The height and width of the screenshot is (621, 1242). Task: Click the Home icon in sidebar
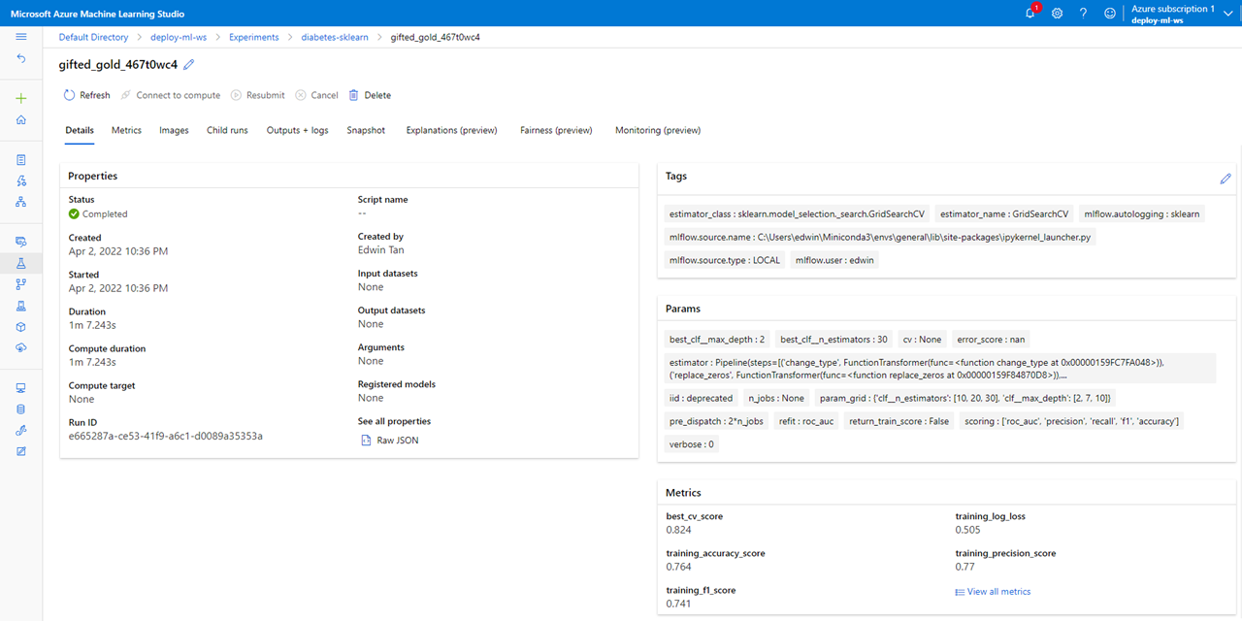point(21,120)
